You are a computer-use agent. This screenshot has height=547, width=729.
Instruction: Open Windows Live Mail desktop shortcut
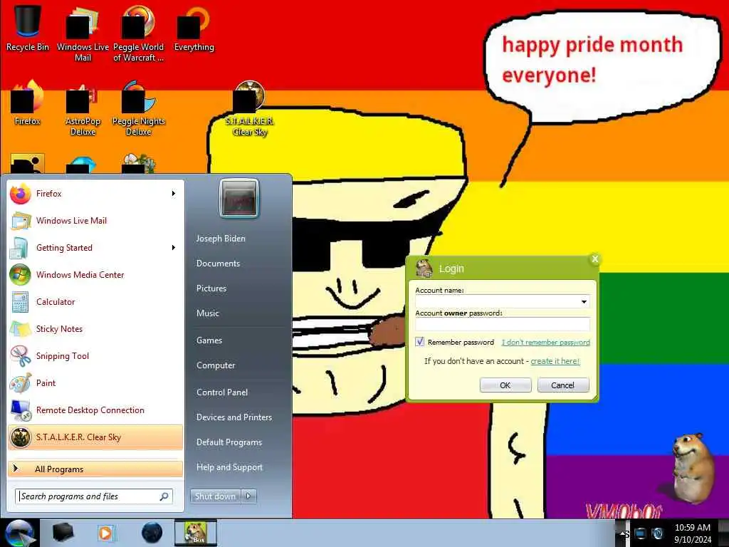click(83, 33)
